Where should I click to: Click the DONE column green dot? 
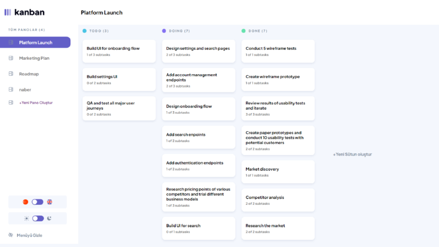point(244,31)
